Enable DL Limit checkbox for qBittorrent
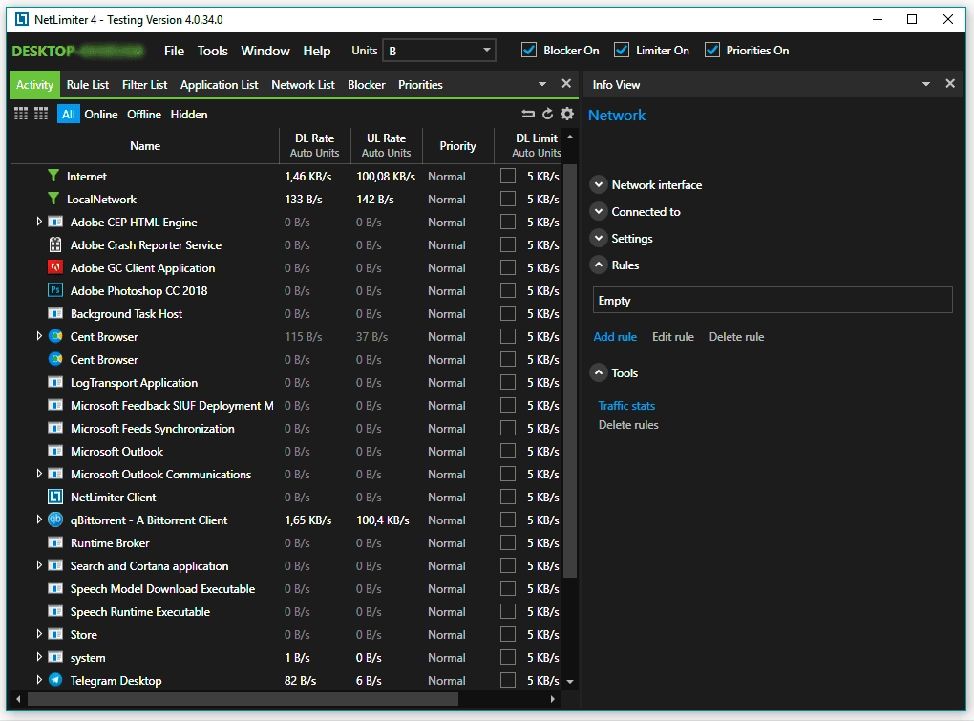This screenshot has height=721, width=974. coord(508,520)
